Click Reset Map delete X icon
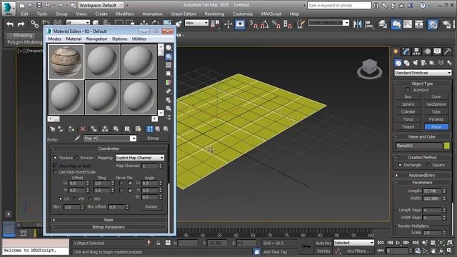457x257 pixels. pyautogui.click(x=83, y=128)
